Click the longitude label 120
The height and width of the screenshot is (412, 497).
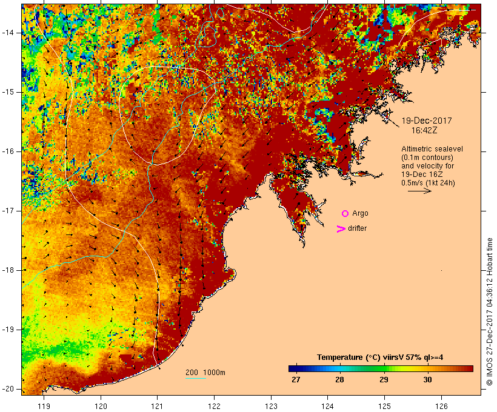(101, 406)
